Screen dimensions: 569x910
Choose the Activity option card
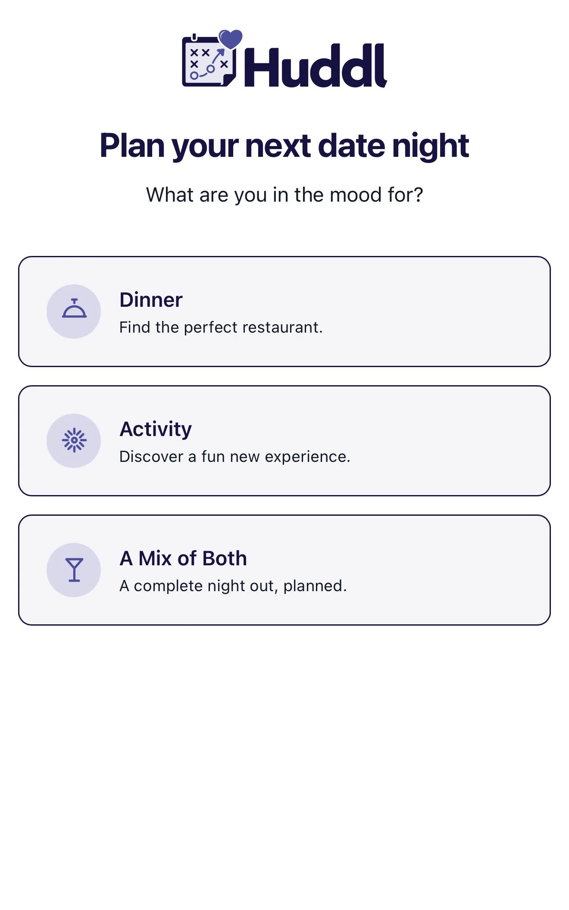click(x=284, y=441)
